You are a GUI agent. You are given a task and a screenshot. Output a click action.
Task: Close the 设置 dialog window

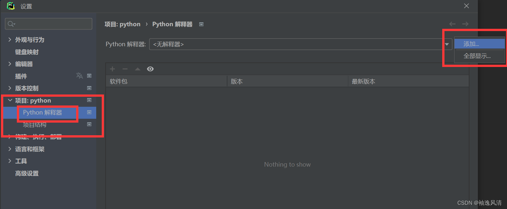pos(467,6)
